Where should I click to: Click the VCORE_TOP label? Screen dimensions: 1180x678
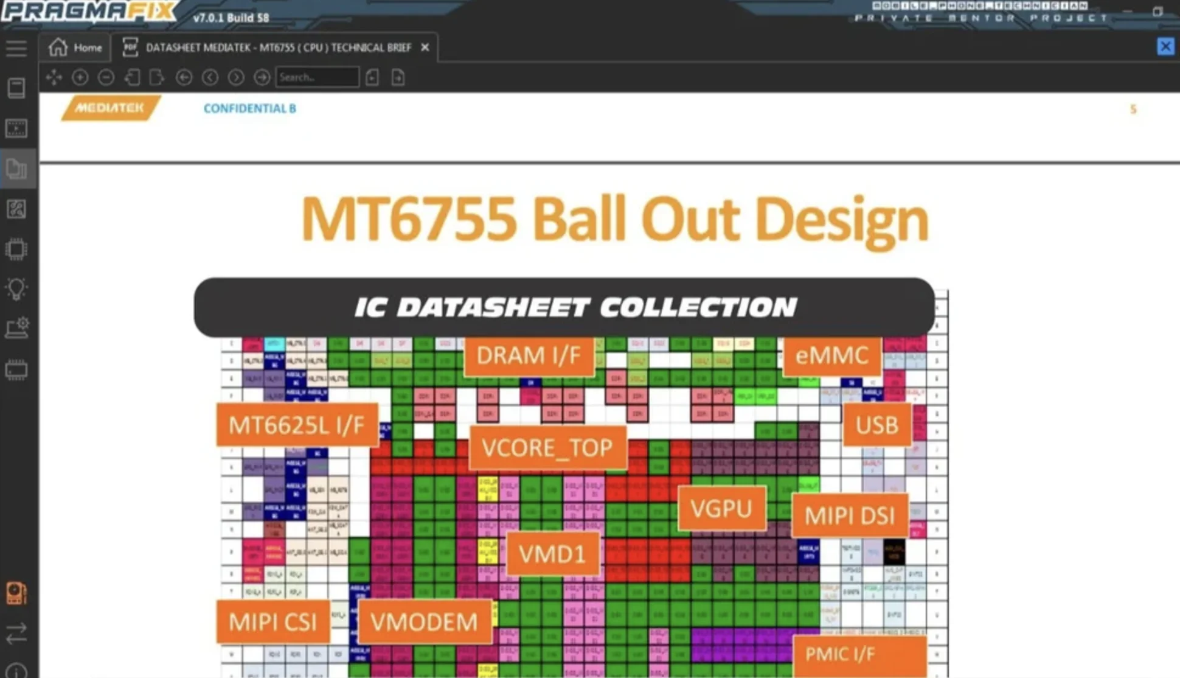(547, 448)
